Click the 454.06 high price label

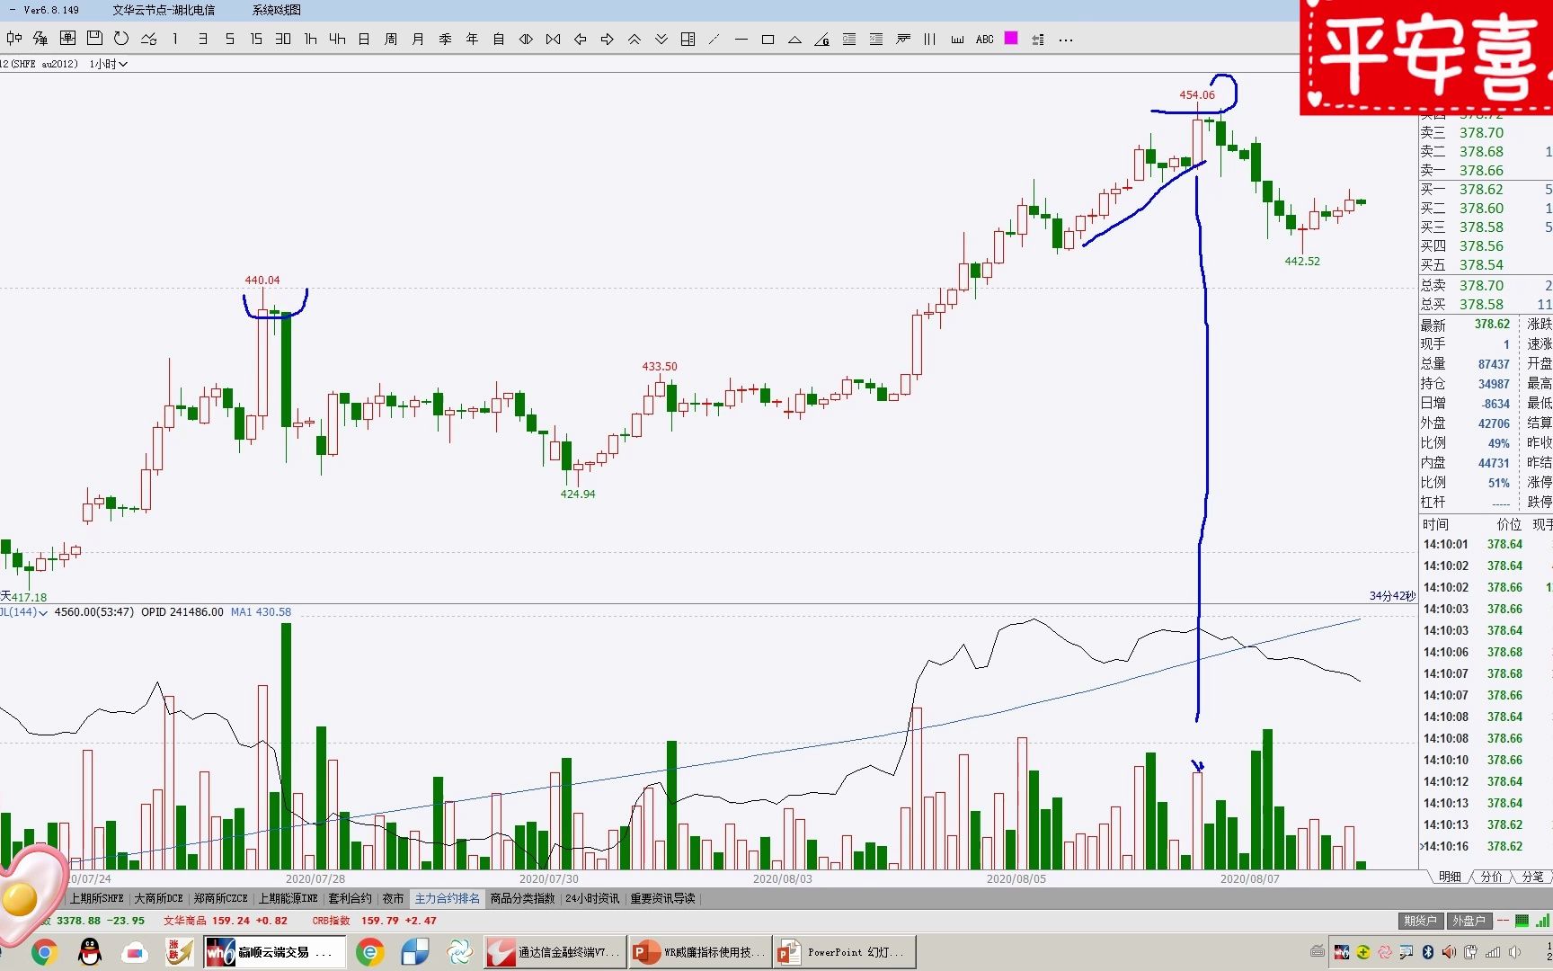click(x=1197, y=94)
